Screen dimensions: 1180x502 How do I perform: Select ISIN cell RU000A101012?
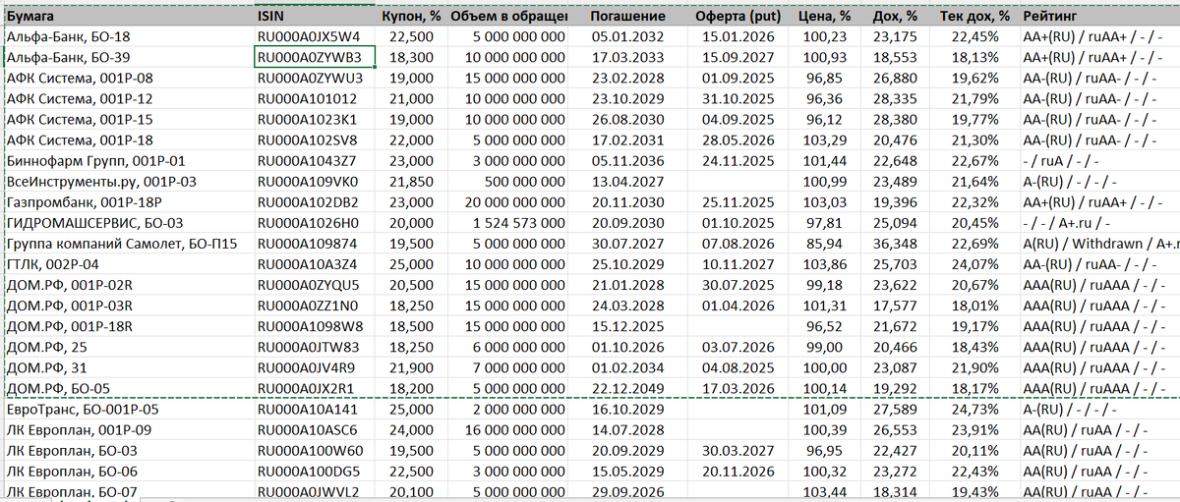click(315, 99)
